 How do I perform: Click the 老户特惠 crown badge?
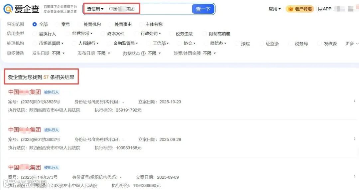300,9
